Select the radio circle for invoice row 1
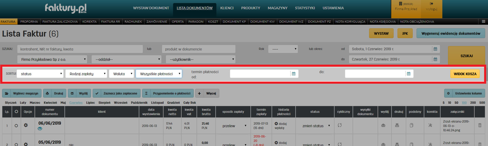Image resolution: width=488 pixels, height=146 pixels. (16, 126)
